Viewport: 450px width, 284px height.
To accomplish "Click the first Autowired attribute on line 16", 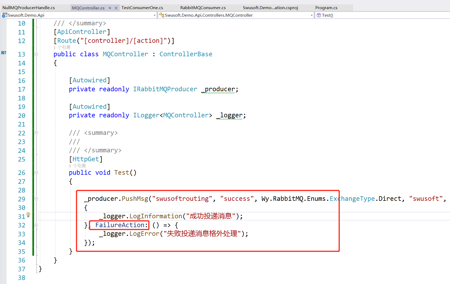I will coord(90,80).
